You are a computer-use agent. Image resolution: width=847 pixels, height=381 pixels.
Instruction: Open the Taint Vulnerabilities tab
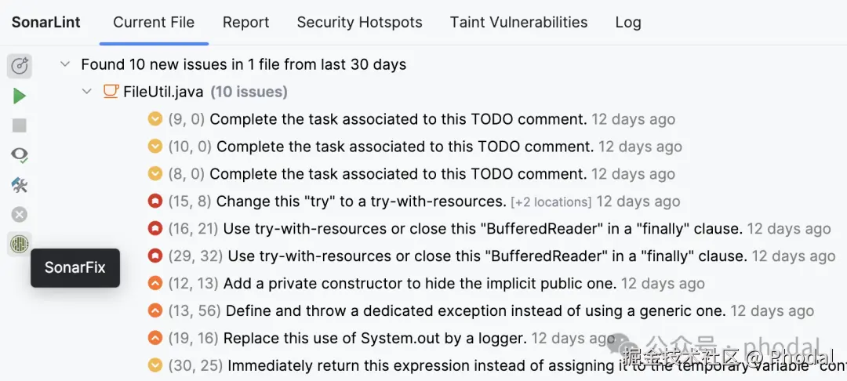(518, 22)
